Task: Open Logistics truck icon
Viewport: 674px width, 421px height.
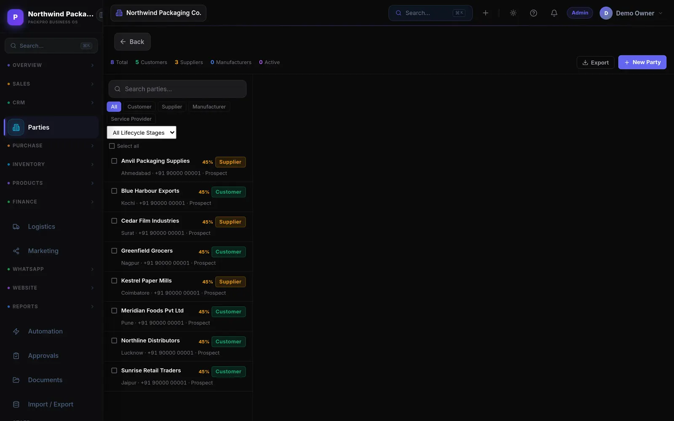Action: coord(16,226)
